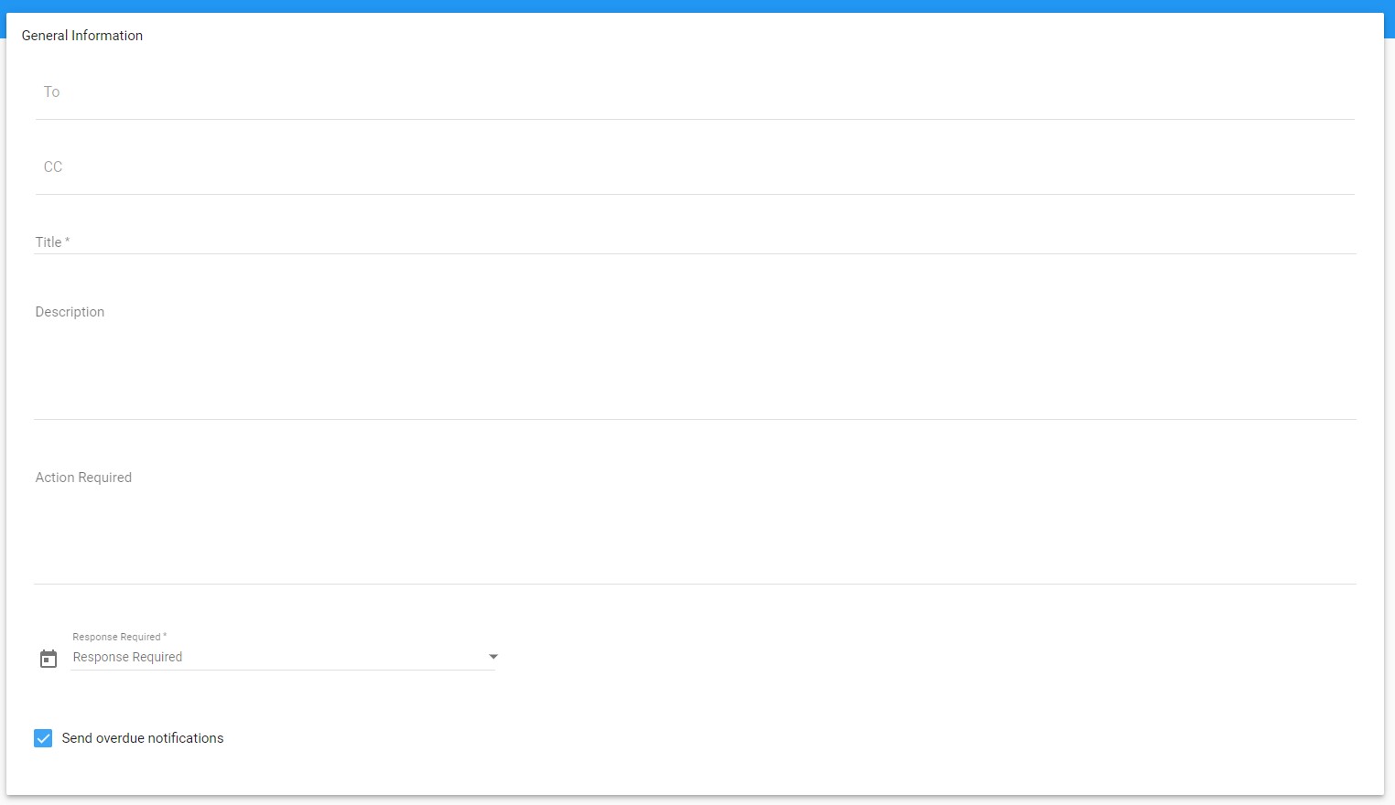
Task: Click the Action Required placeholder text
Action: (83, 478)
